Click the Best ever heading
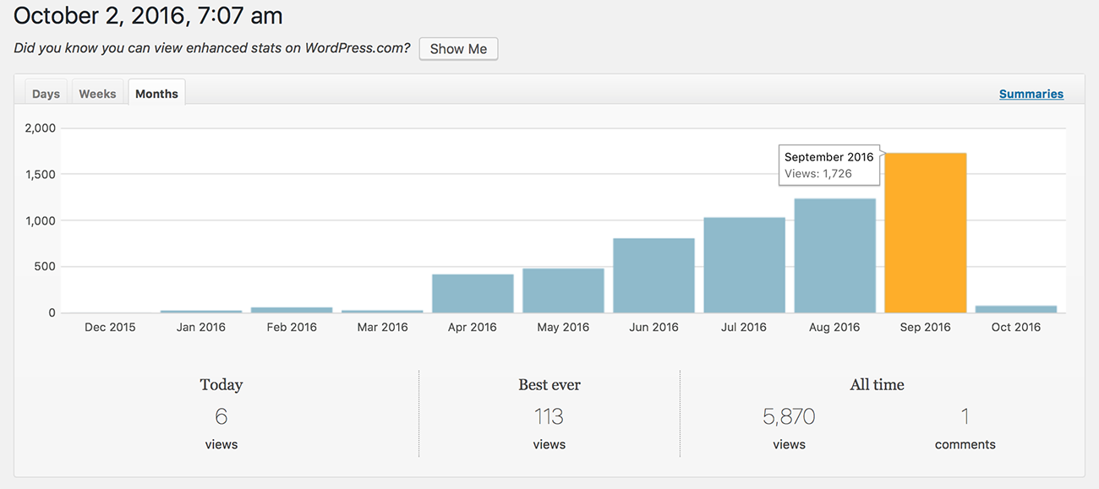 coord(549,385)
